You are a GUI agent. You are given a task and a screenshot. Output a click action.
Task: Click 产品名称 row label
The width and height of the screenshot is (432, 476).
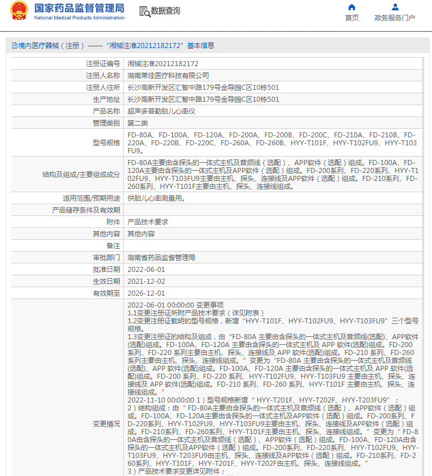(106, 111)
